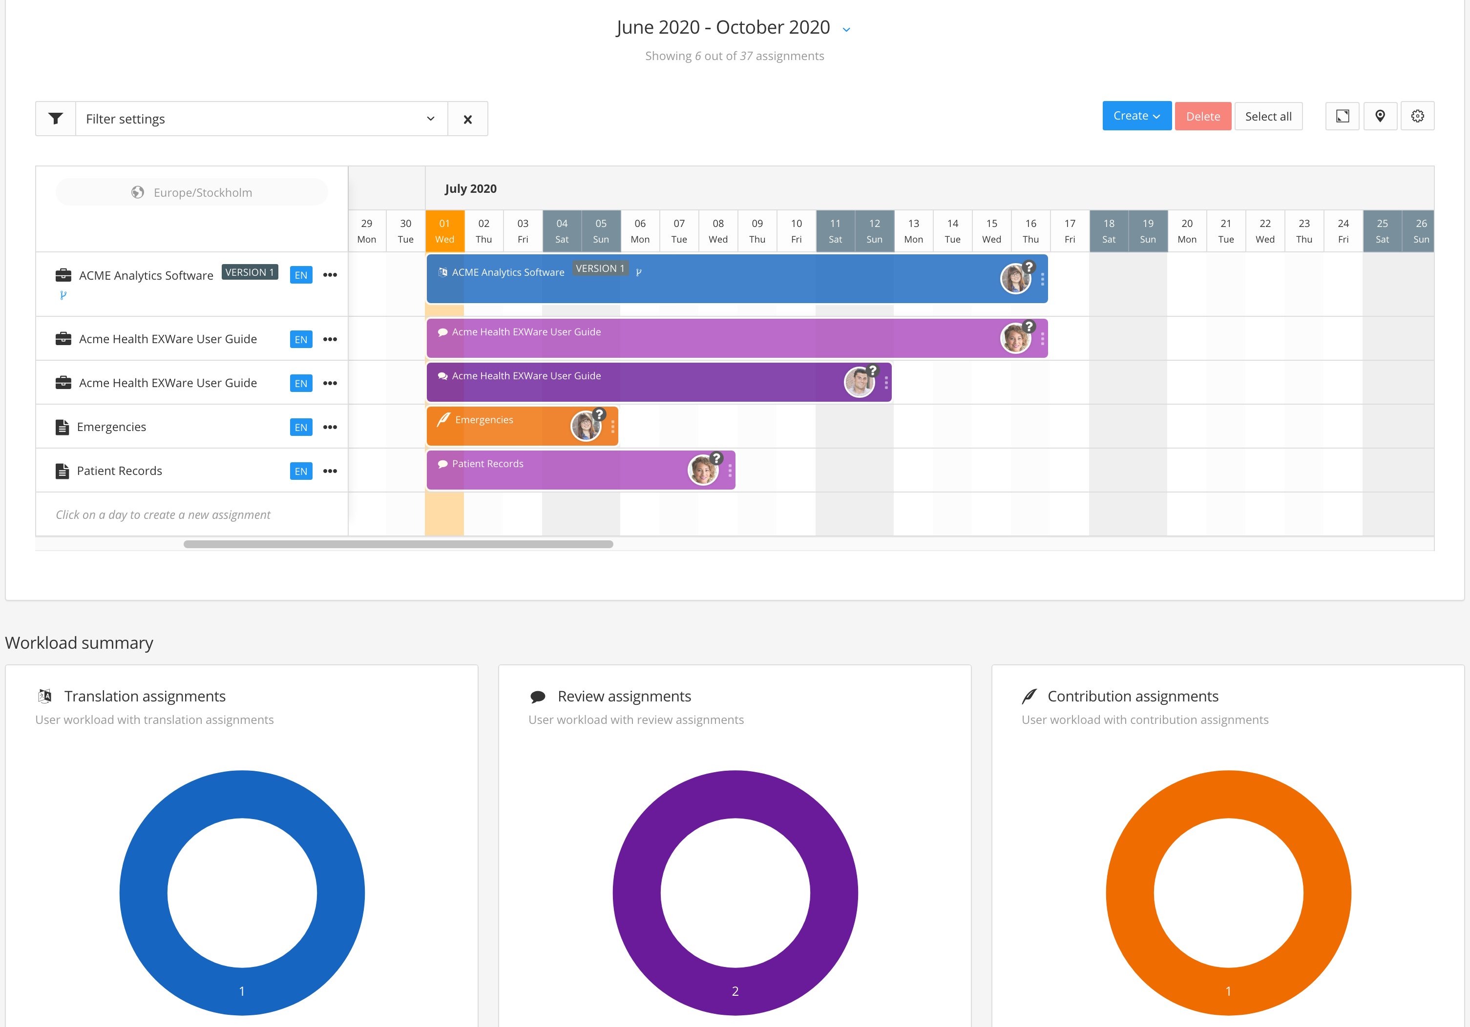Click the Select all button
The width and height of the screenshot is (1470, 1027).
point(1268,117)
